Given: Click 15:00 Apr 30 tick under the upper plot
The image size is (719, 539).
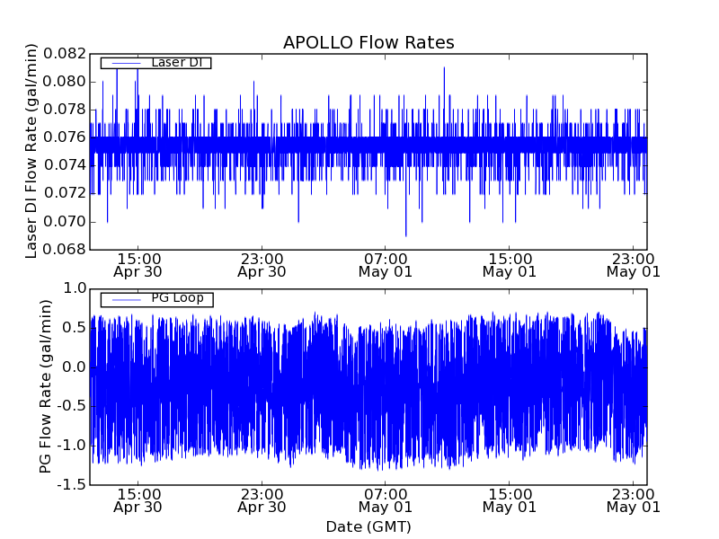Looking at the screenshot, I should (x=138, y=264).
